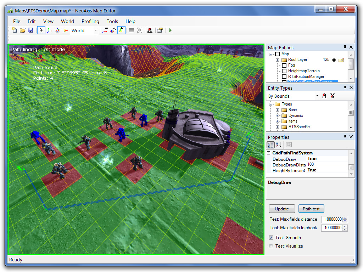This screenshot has width=363, height=272.
Task: Choose the Rotate tool icon
Action: coord(57,30)
